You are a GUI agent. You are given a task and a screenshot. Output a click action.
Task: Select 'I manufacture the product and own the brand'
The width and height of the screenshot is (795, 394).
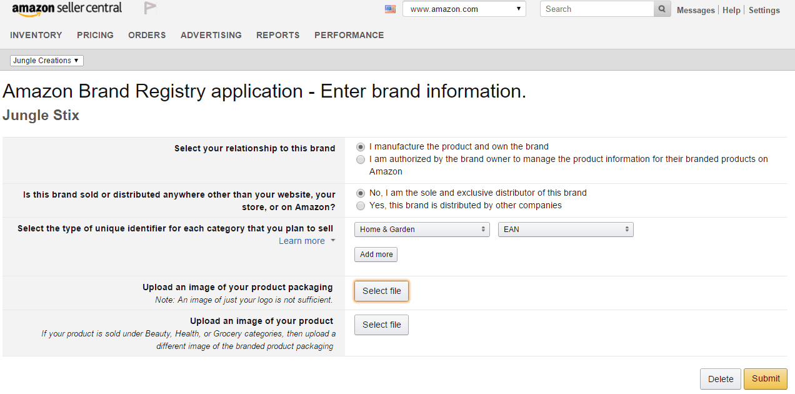tap(361, 147)
